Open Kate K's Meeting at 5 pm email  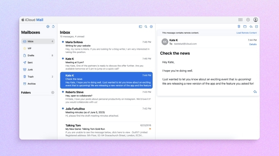pyautogui.click(x=106, y=64)
